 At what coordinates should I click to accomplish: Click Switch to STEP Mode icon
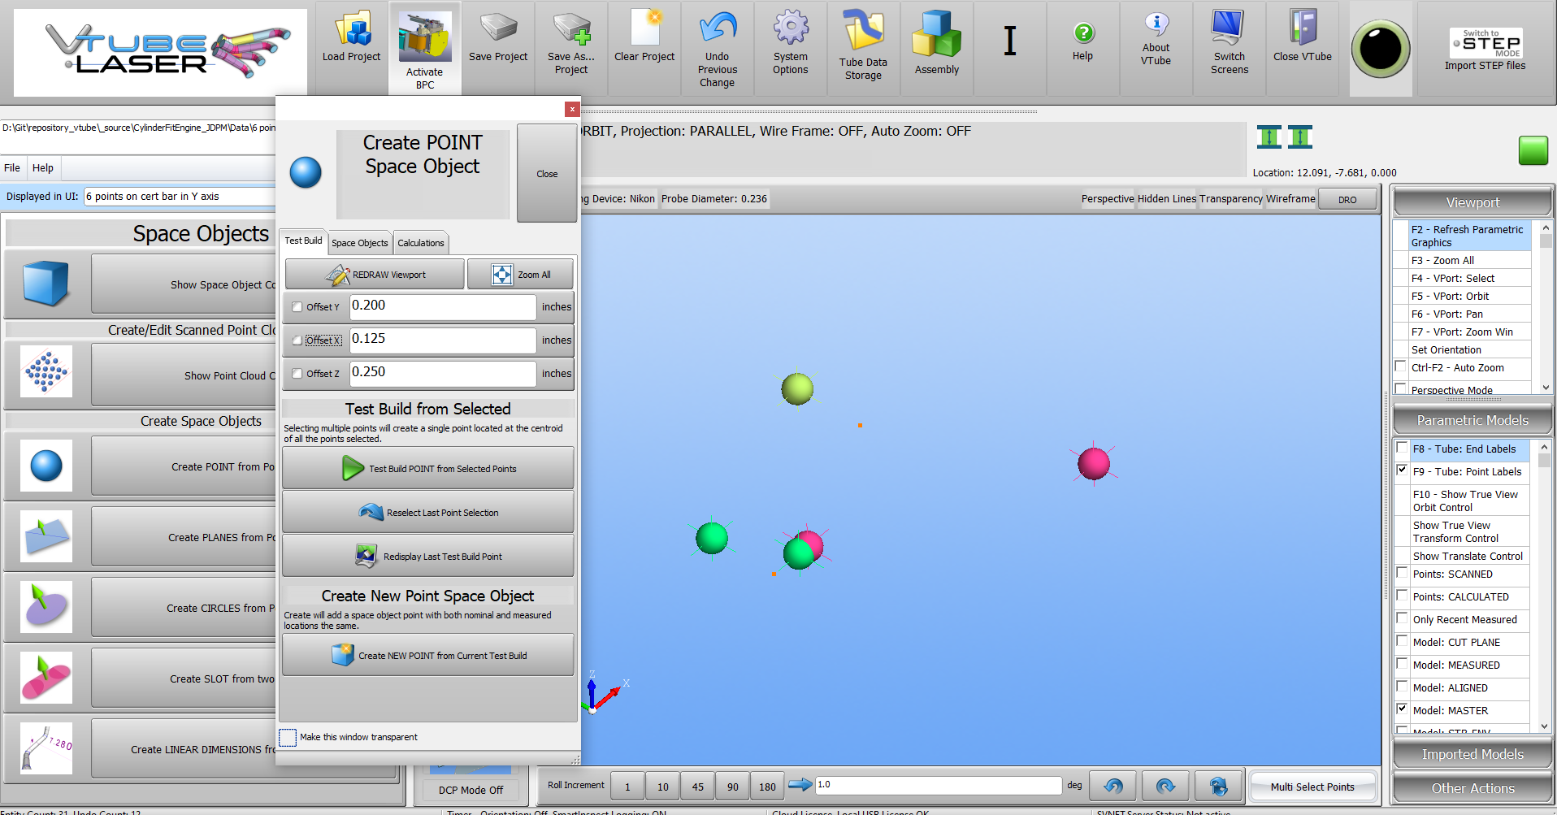(x=1485, y=44)
